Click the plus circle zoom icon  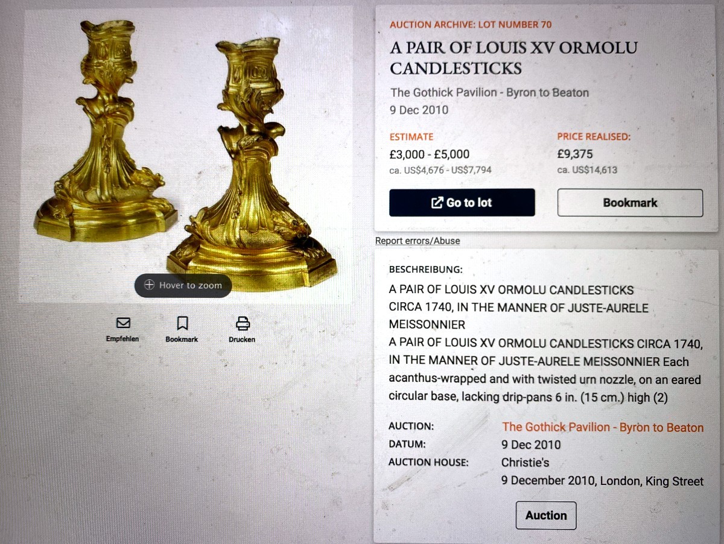[150, 285]
